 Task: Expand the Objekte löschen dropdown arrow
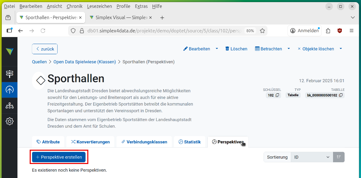341,49
